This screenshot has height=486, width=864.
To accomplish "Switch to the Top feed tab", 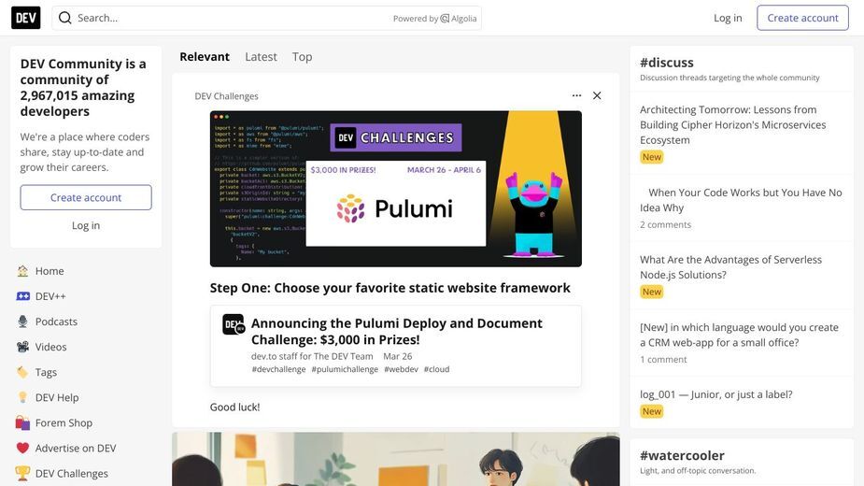I will click(302, 57).
